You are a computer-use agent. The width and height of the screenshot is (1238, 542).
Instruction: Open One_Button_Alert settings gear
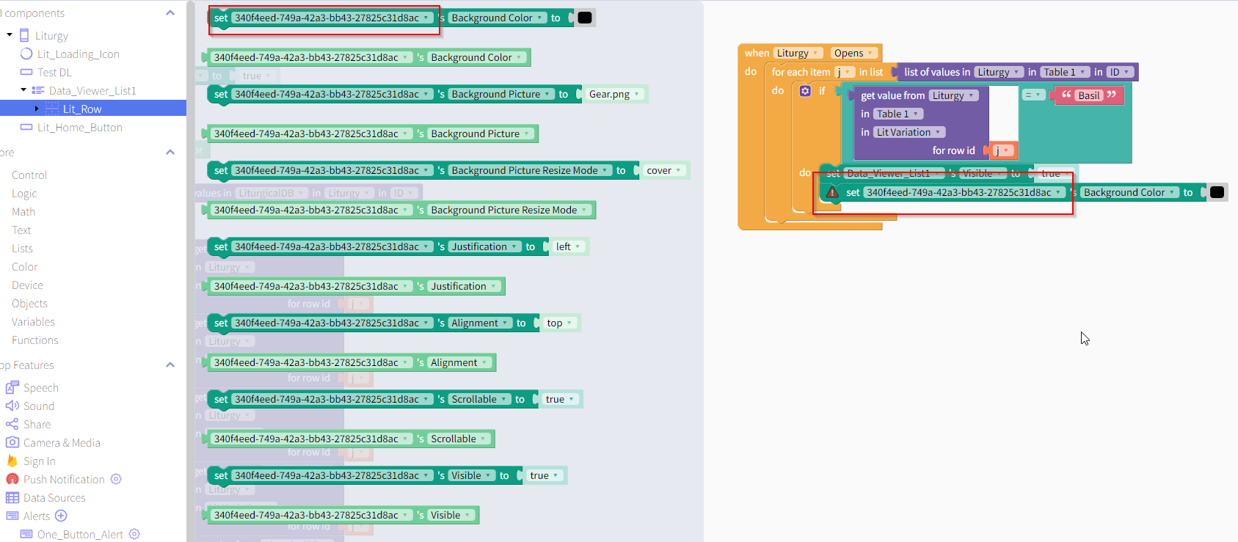[134, 534]
